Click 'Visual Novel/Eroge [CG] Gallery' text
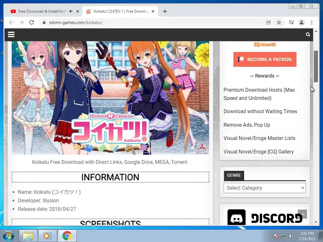The width and height of the screenshot is (323, 242). [x=259, y=152]
